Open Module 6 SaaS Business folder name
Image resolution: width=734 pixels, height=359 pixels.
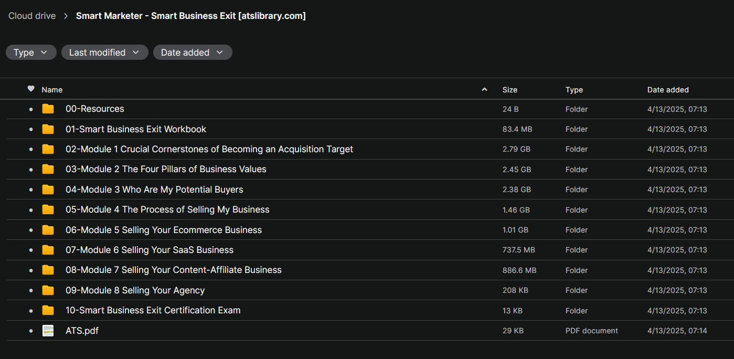(150, 250)
